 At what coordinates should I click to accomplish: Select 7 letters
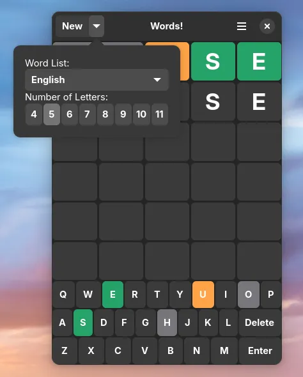click(x=88, y=114)
